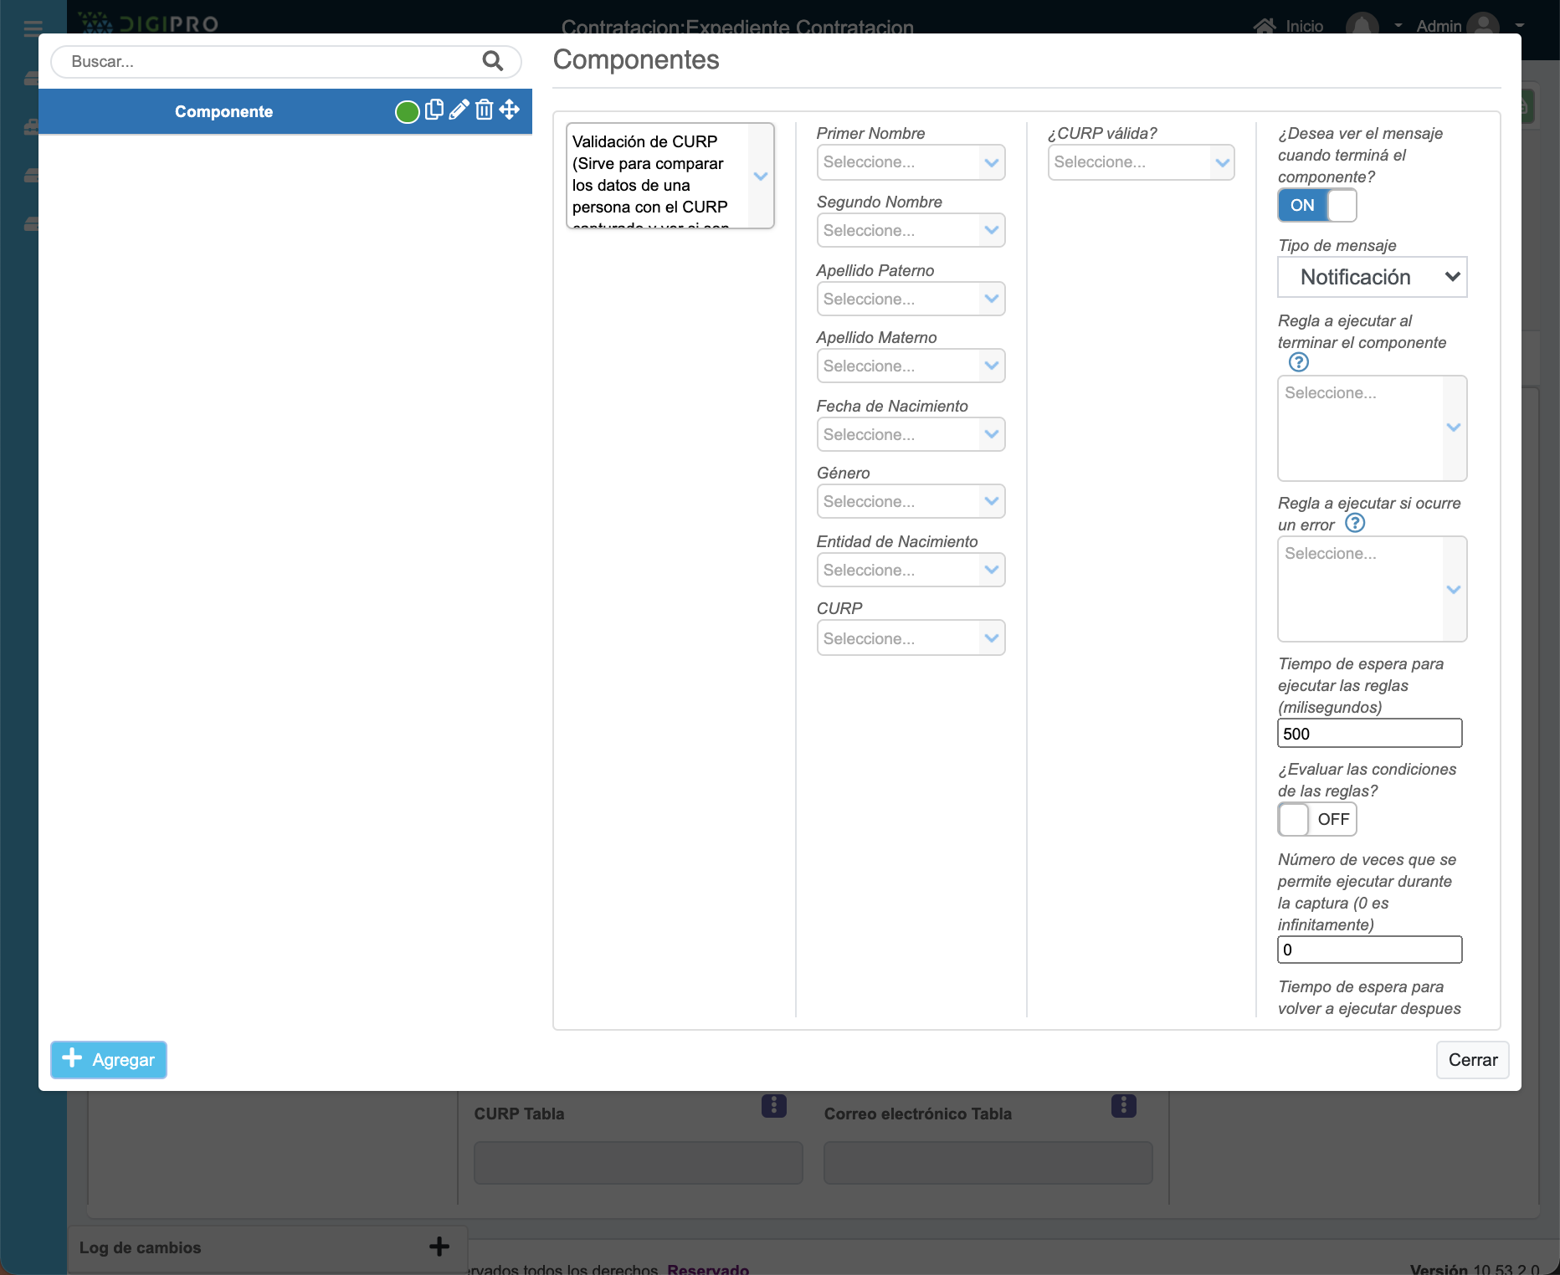Screen dimensions: 1560x1275
Task: Expand the Tipo de mensaje Notificación selector
Action: coord(1372,277)
